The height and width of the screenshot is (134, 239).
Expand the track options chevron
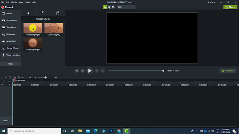9,84
